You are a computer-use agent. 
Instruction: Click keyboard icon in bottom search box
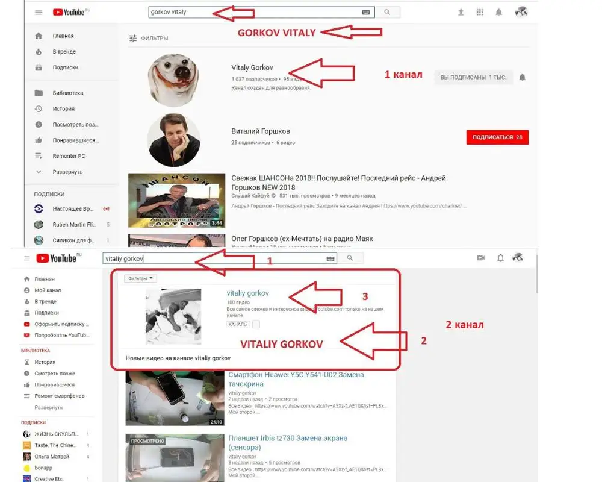330,258
